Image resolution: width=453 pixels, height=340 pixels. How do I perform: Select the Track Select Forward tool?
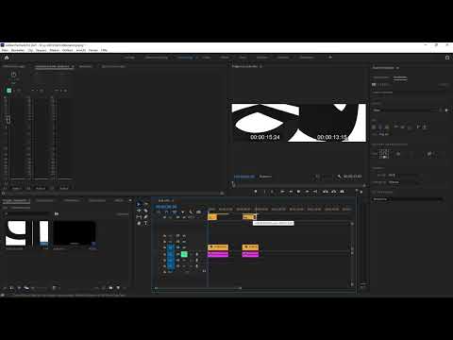point(145,204)
